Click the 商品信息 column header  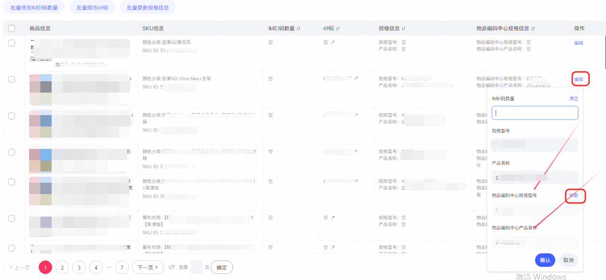tap(40, 29)
